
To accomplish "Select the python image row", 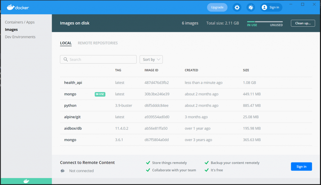I will coord(186,105).
